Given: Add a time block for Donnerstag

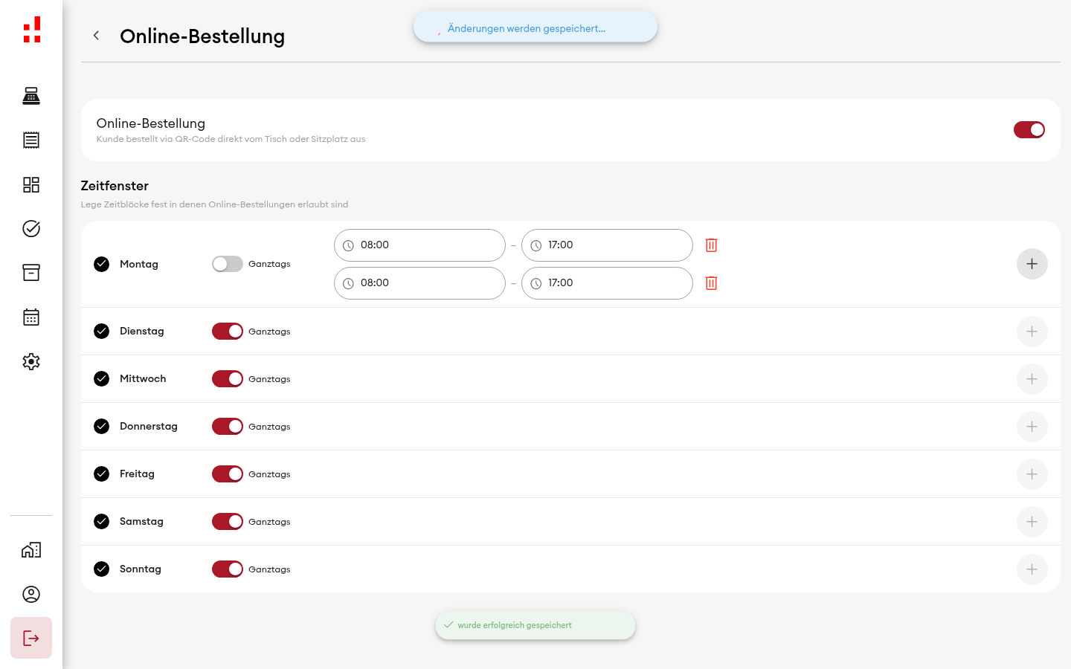Looking at the screenshot, I should pos(1032,427).
